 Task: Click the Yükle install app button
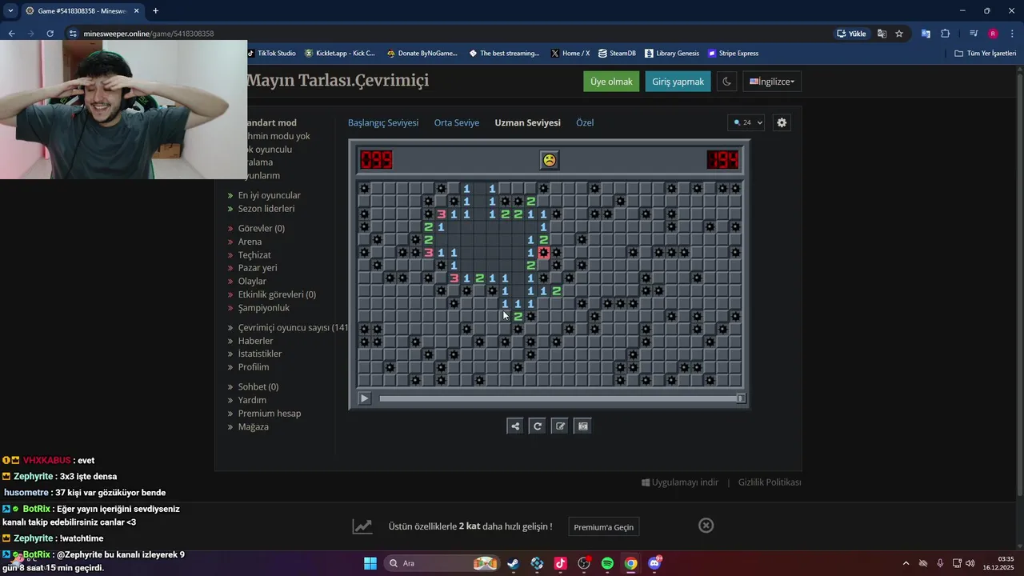click(x=851, y=34)
